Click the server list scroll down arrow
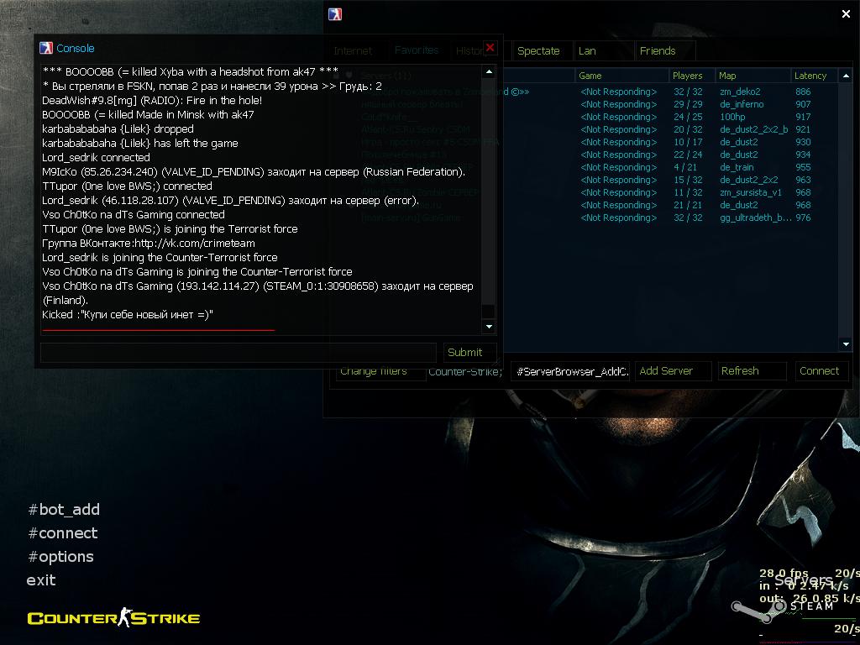The height and width of the screenshot is (645, 860). point(846,344)
